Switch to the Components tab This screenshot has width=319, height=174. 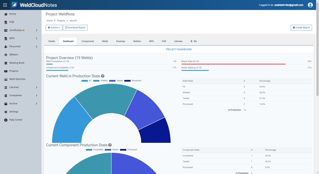[88, 41]
